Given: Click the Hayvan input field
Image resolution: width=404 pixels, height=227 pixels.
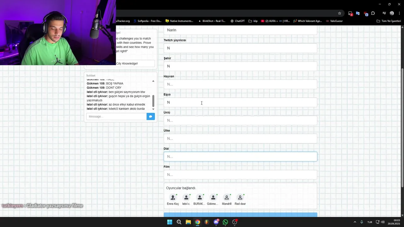Looking at the screenshot, I should [x=240, y=84].
